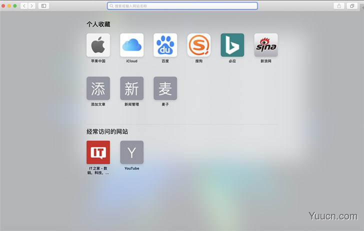Click the 添加文章 label text
The height and width of the screenshot is (231, 364).
[98, 104]
